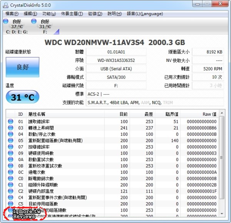The image size is (231, 223).
Task: Click the CrystalDiskInfo title bar icon
Action: [x=6, y=5]
